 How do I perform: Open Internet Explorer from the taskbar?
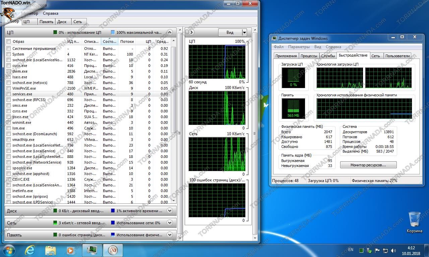coord(30,250)
